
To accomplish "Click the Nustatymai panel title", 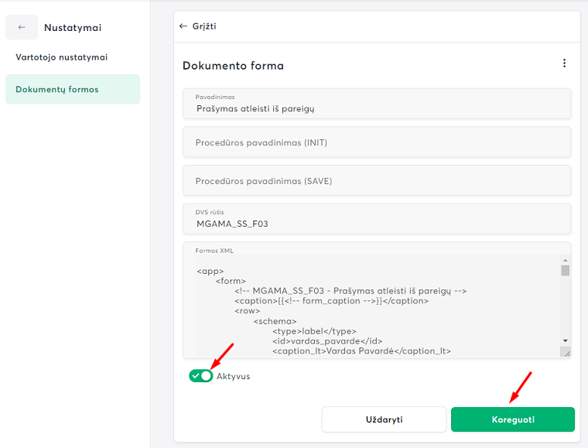I will point(73,28).
